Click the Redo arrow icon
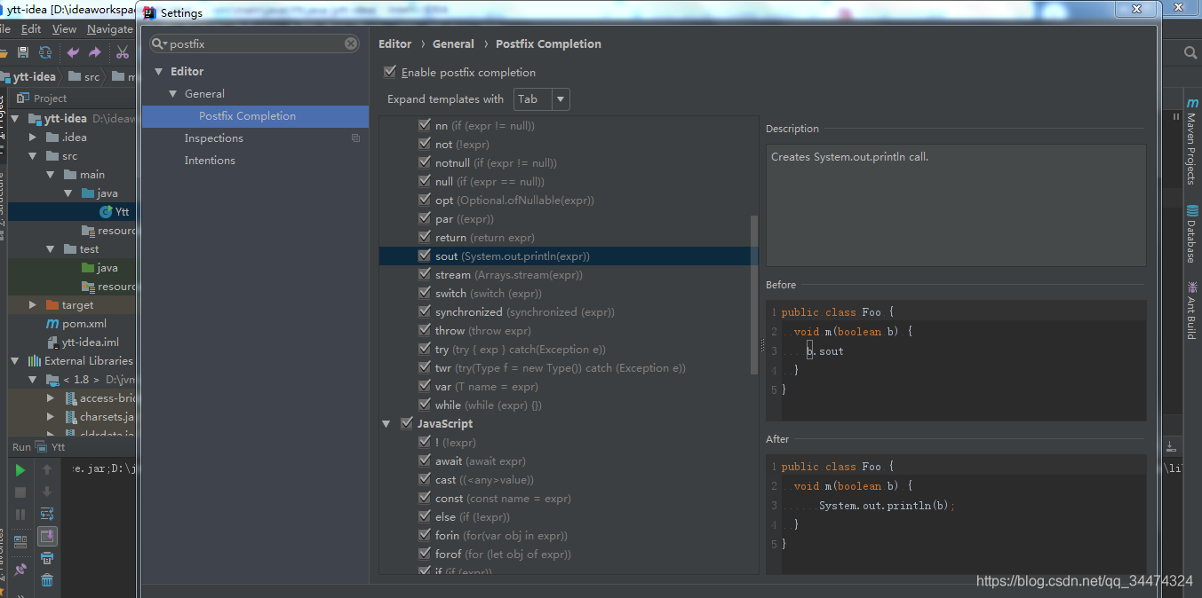This screenshot has width=1202, height=598. (x=94, y=52)
